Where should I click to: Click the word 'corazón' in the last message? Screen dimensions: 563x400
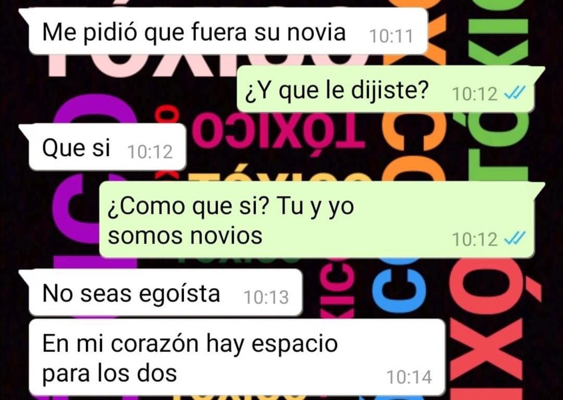click(x=155, y=343)
